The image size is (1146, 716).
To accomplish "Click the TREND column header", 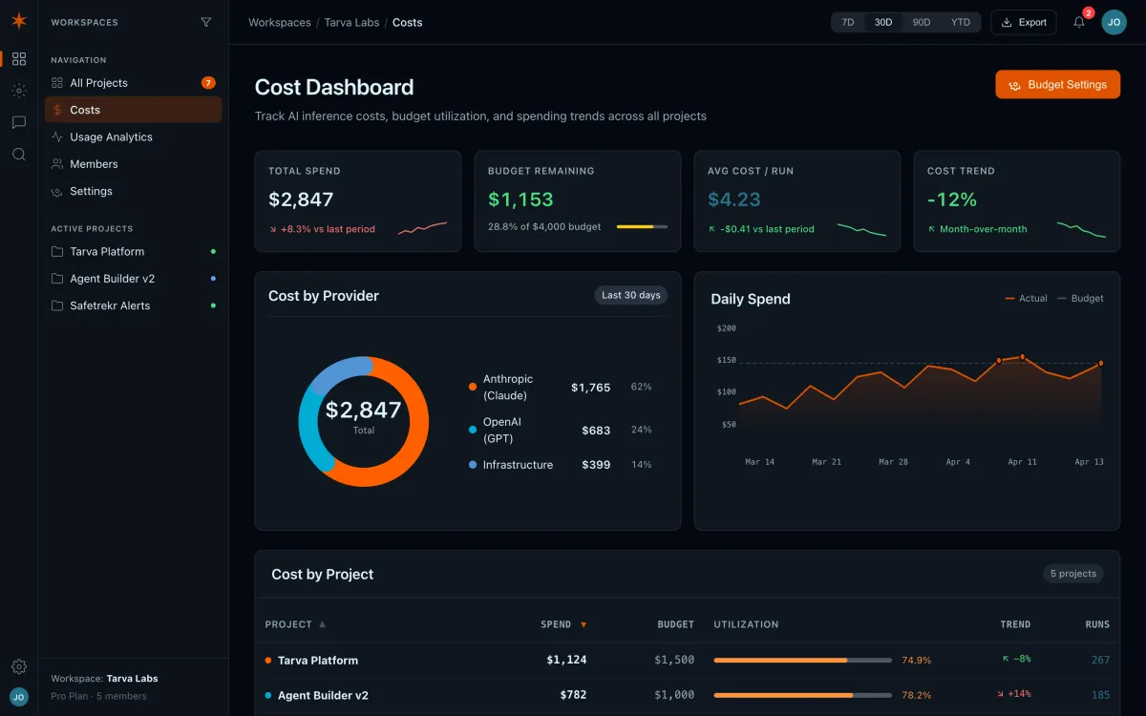I will [1015, 624].
